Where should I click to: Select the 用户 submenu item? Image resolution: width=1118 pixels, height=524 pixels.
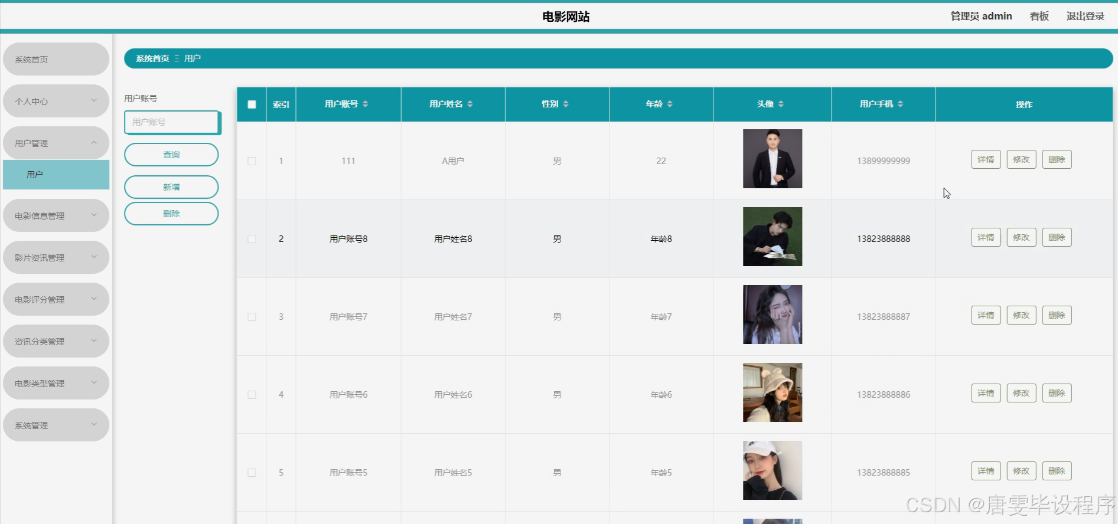tap(56, 175)
